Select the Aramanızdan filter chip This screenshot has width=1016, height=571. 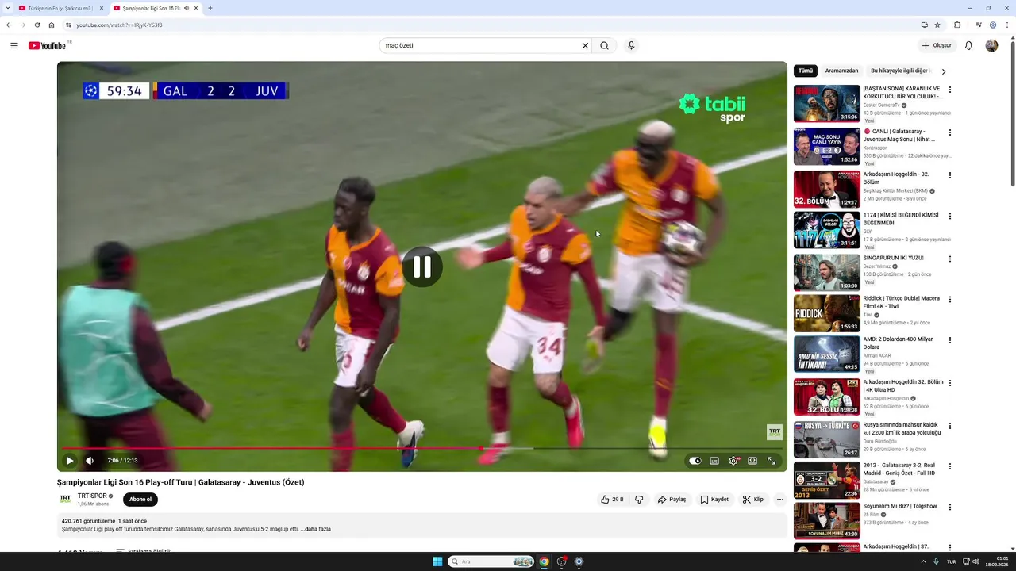[x=841, y=71]
